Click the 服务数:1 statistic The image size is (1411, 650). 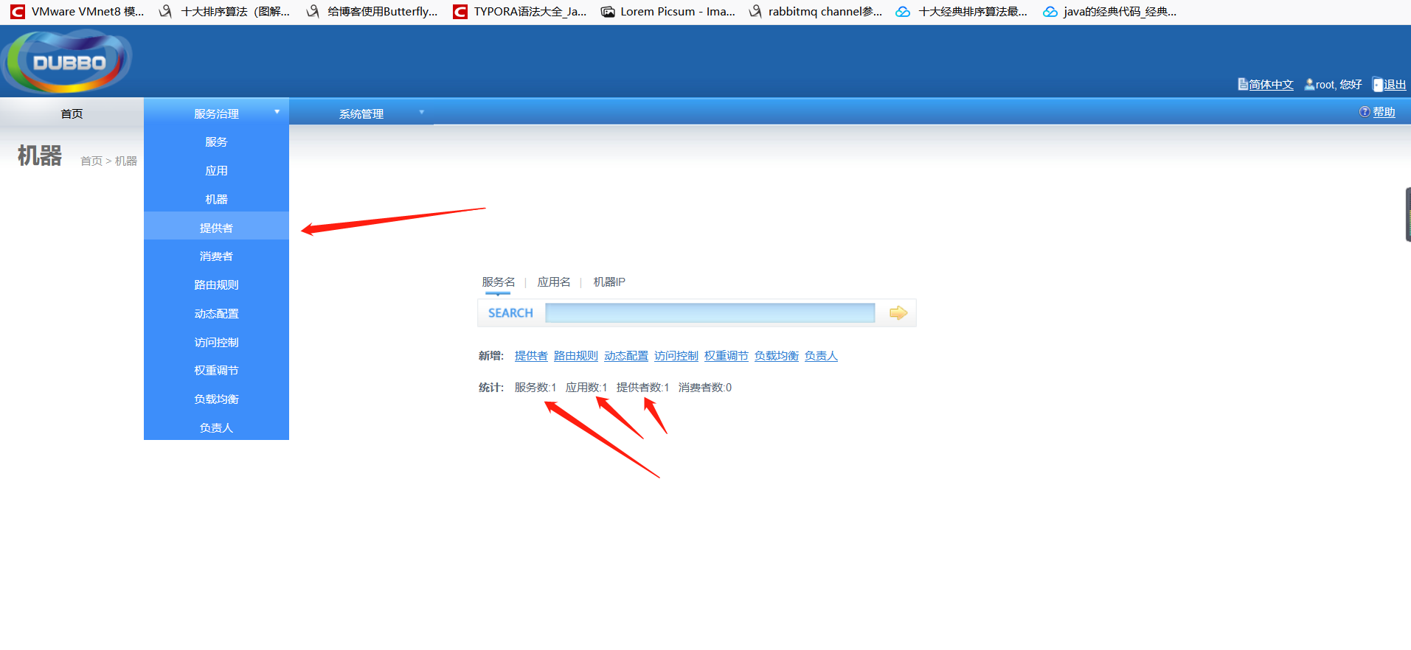535,388
